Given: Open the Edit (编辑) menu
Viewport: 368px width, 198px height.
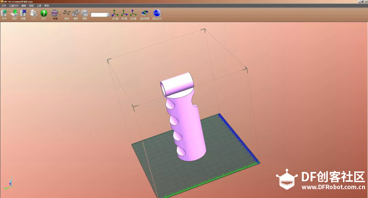Looking at the screenshot, I should (24, 5).
